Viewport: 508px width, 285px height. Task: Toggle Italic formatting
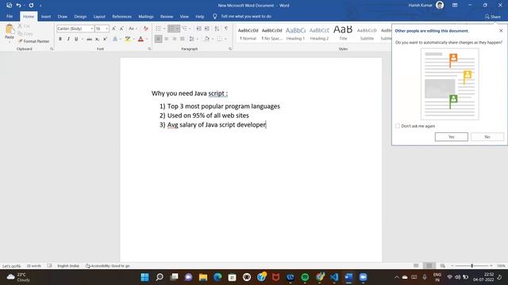pos(68,39)
